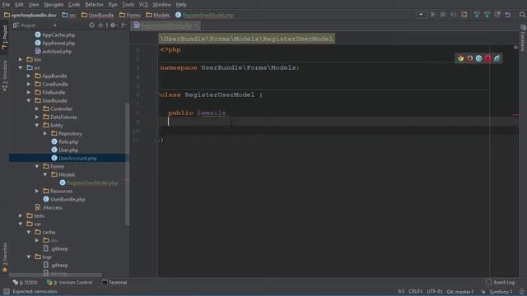The image size is (527, 296).
Task: Click the Hide Project panel icon
Action: [124, 25]
